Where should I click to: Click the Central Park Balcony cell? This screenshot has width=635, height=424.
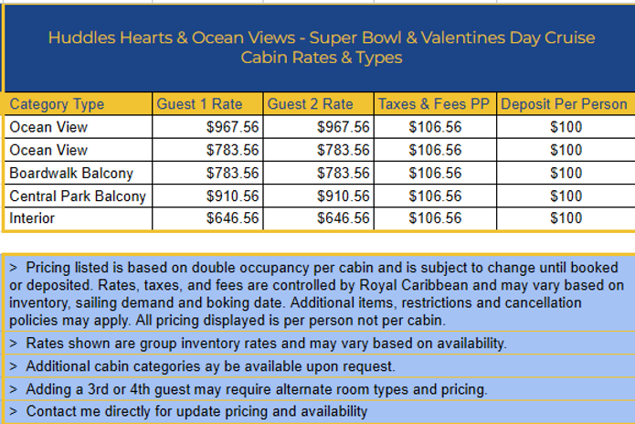78,196
